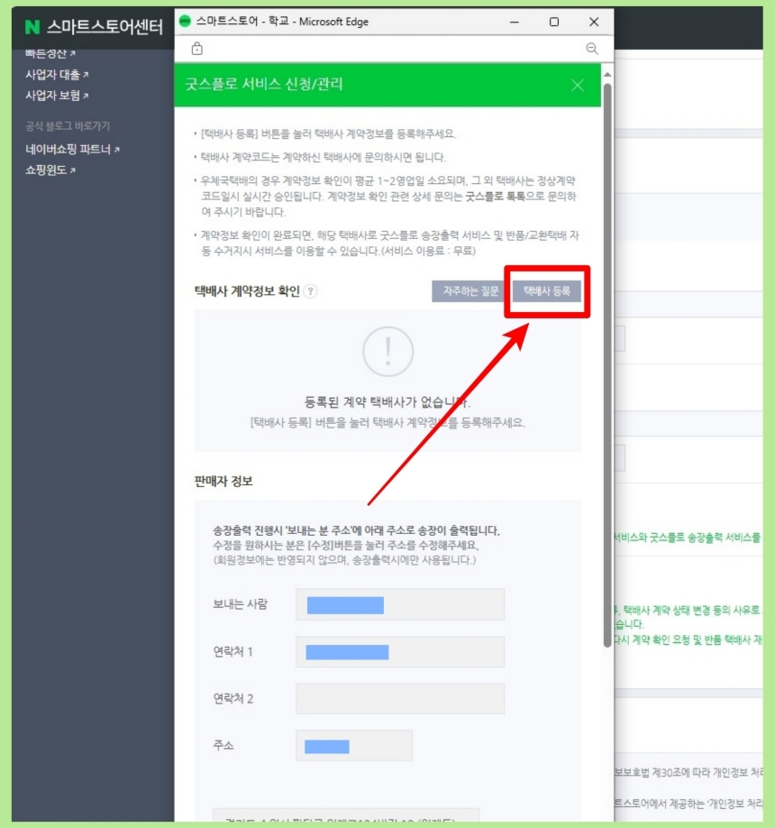775x828 pixels.
Task: Click the 연락처 2 input field
Action: 400,699
